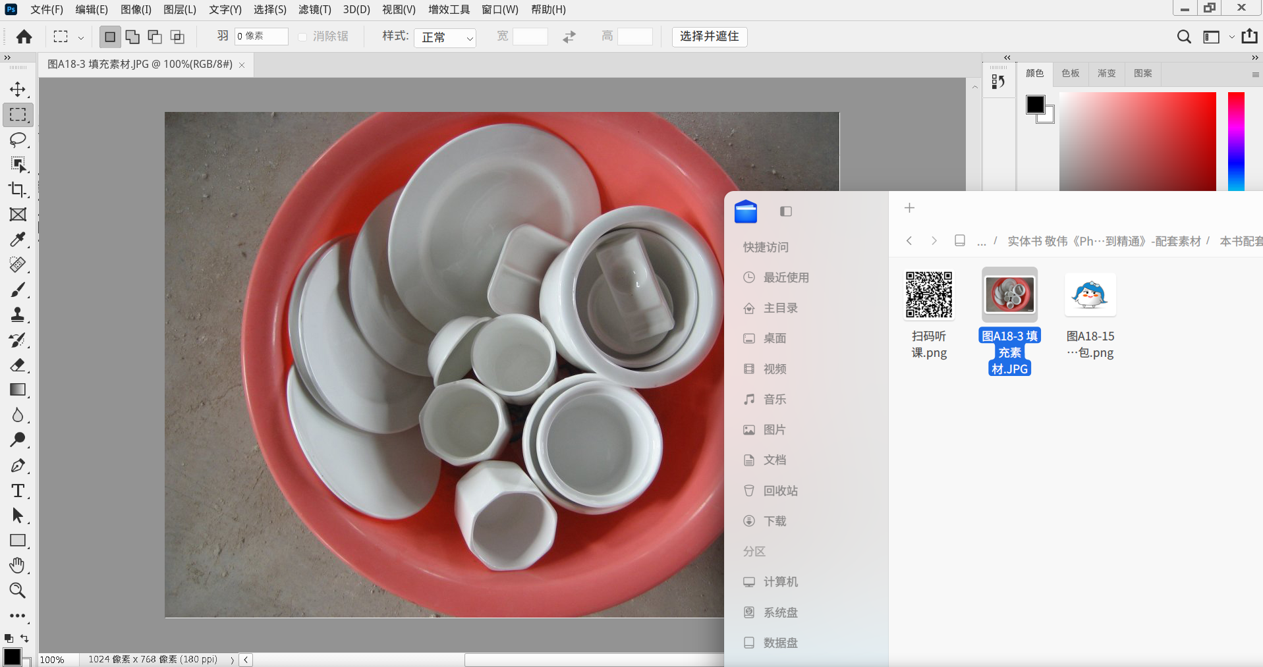Switch to the 渐变 tab

coord(1107,73)
